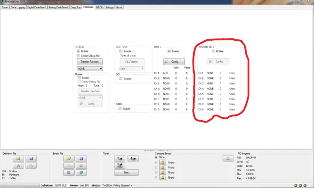Viewport: 314px width, 188px height.
Task: Open folder for last Empty compare slot
Action: [163, 177]
